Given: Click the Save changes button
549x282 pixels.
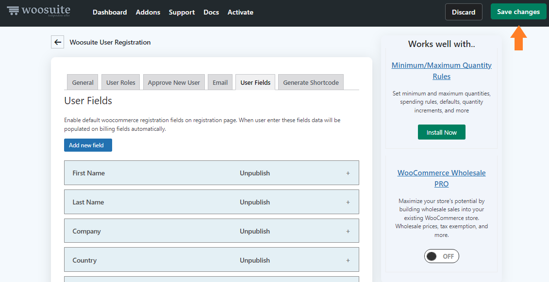Looking at the screenshot, I should click(518, 12).
